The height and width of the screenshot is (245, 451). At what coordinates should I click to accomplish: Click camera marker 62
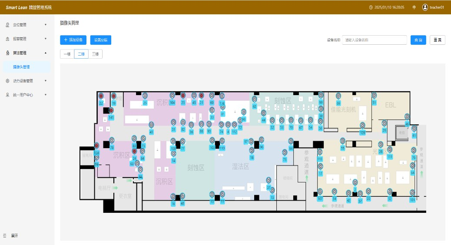click(x=254, y=99)
